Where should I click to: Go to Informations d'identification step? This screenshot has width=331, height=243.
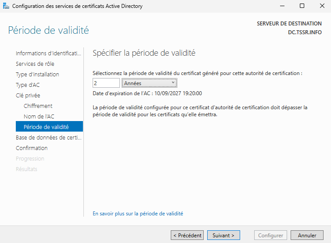48,54
